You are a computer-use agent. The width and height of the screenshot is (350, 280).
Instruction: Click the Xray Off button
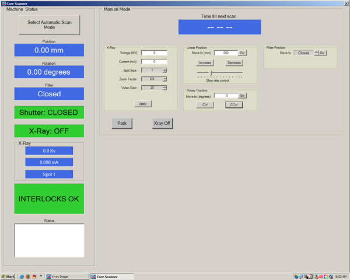tap(162, 123)
